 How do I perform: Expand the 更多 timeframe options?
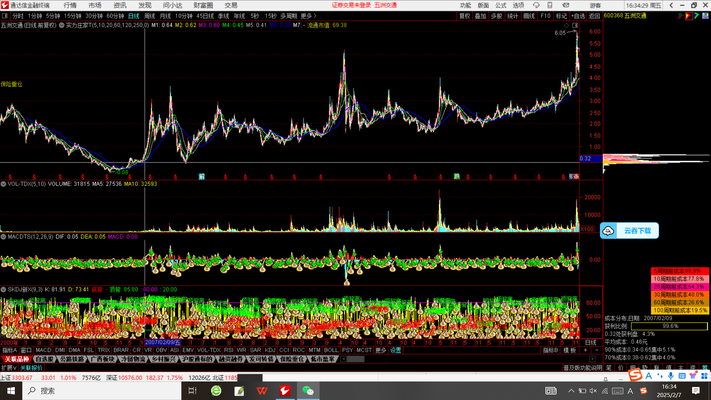tap(308, 16)
